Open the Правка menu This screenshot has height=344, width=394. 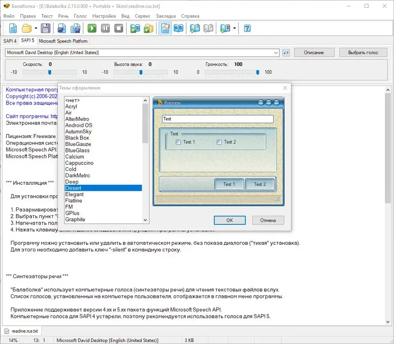click(x=28, y=16)
